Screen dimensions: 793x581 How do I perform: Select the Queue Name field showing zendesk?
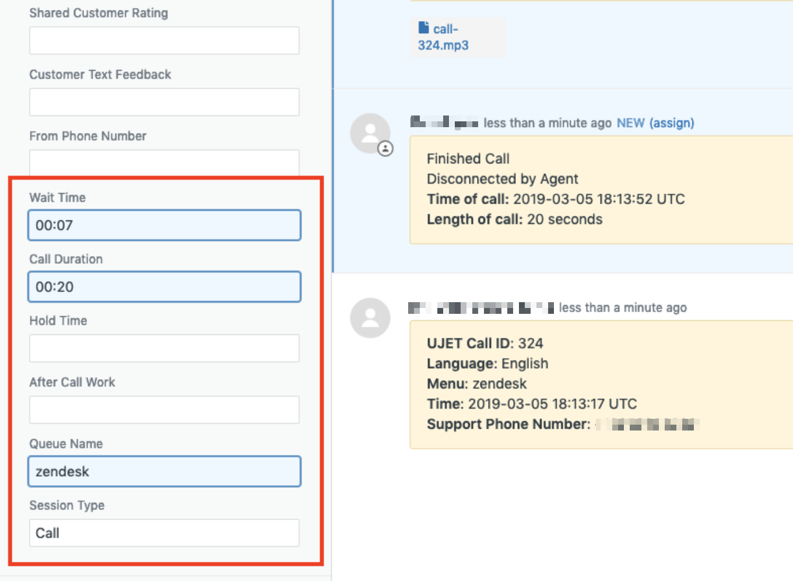164,471
